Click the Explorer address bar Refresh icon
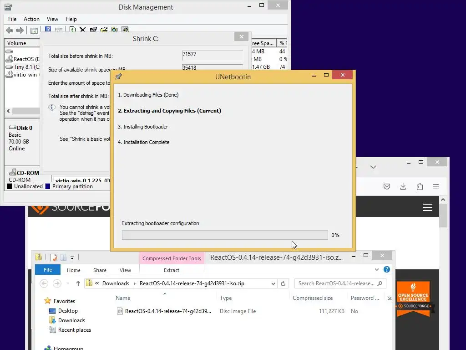 pyautogui.click(x=283, y=283)
